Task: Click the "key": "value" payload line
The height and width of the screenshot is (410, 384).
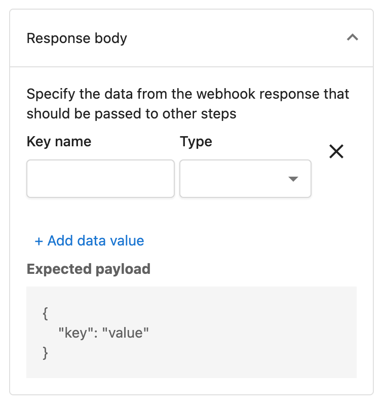Action: click(x=103, y=333)
